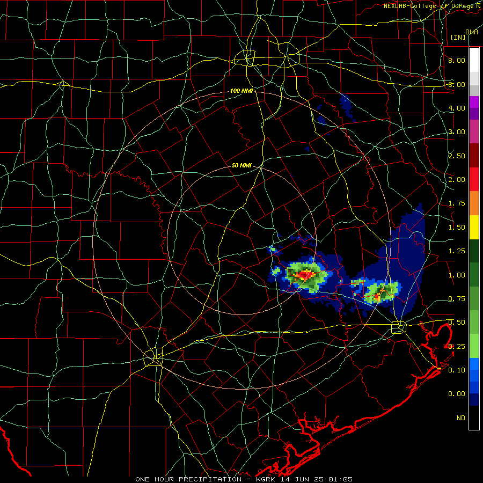Click the magenta legend color block
Viewport: 483px width, 483px height.
point(474,102)
